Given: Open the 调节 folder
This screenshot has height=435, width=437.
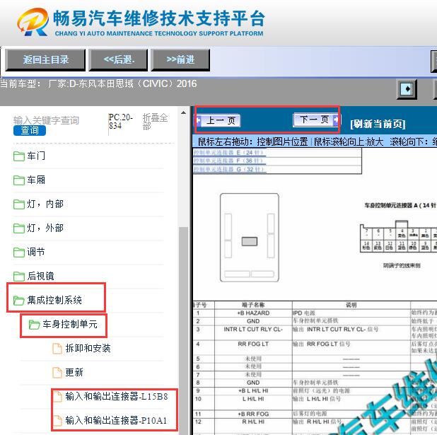Looking at the screenshot, I should point(36,252).
